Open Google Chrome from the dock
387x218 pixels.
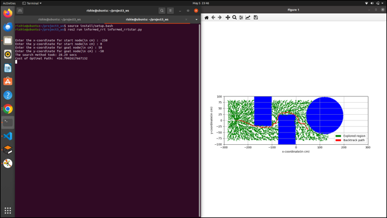8,109
